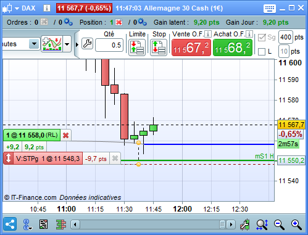Open Achat O.F. info icon
The width and height of the screenshot is (308, 235).
pos(249,34)
